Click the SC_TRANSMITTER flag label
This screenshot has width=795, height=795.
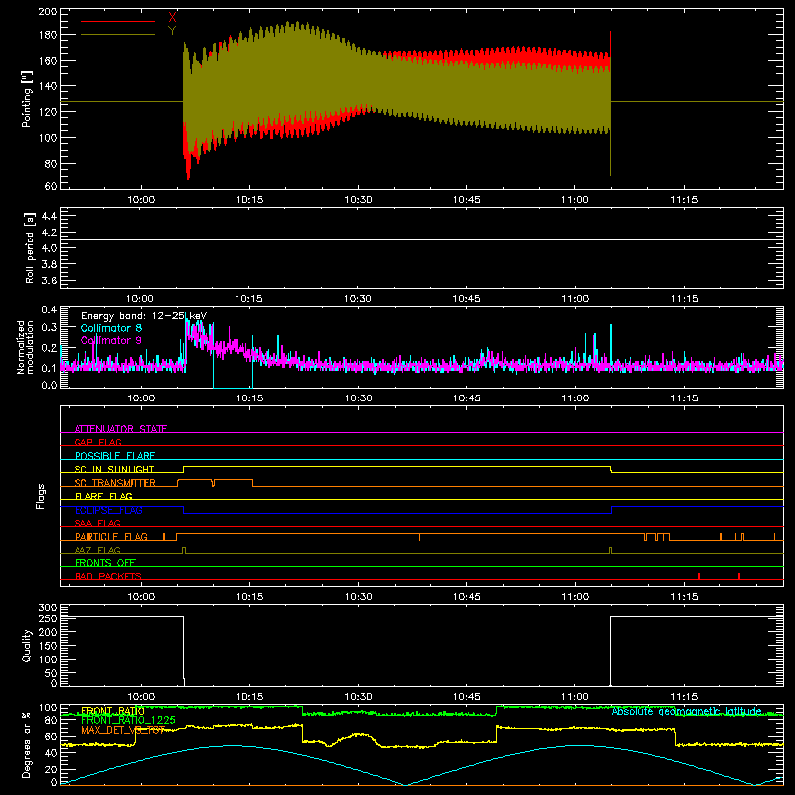pos(115,483)
